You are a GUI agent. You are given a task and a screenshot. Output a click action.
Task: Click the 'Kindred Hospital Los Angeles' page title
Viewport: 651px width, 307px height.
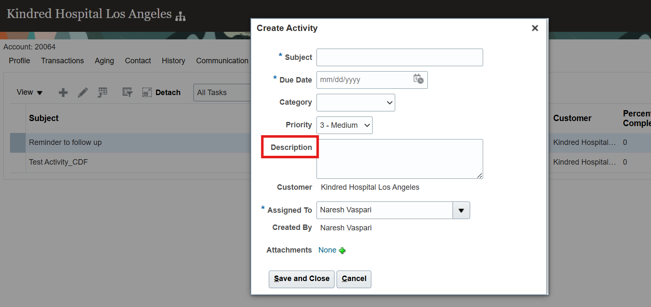(x=89, y=14)
